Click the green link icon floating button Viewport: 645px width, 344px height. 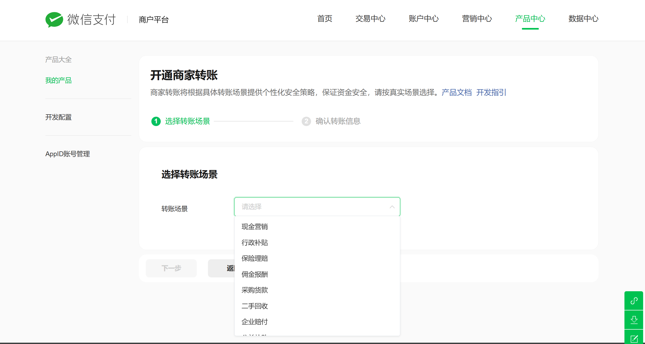[634, 301]
